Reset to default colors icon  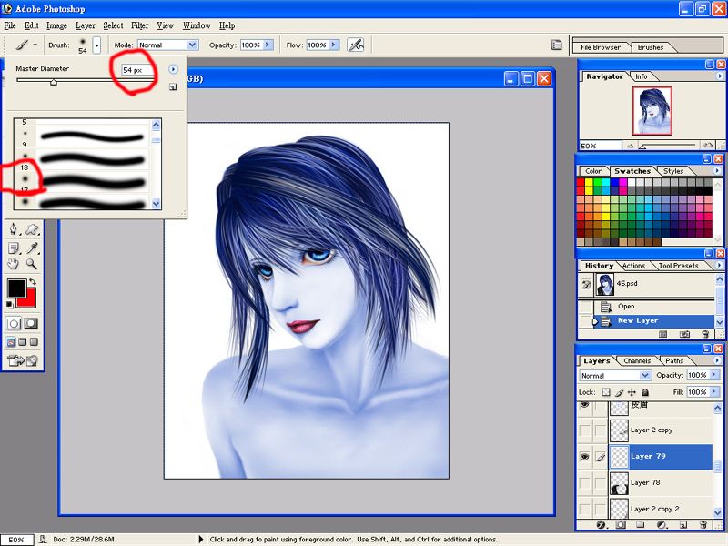[x=10, y=305]
